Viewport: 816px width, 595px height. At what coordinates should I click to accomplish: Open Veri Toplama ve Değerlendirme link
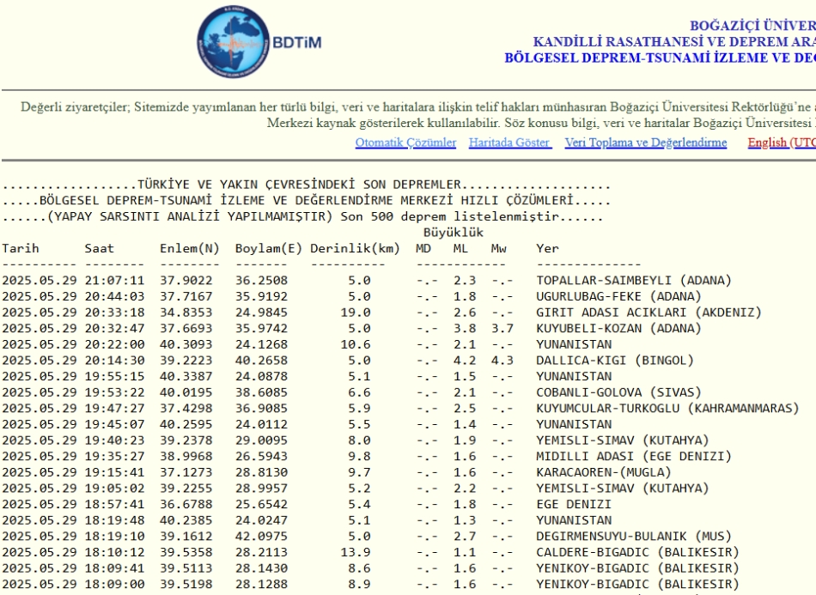coord(646,143)
